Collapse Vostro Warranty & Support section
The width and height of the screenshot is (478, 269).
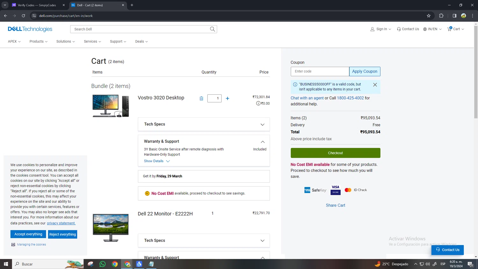[263, 142]
